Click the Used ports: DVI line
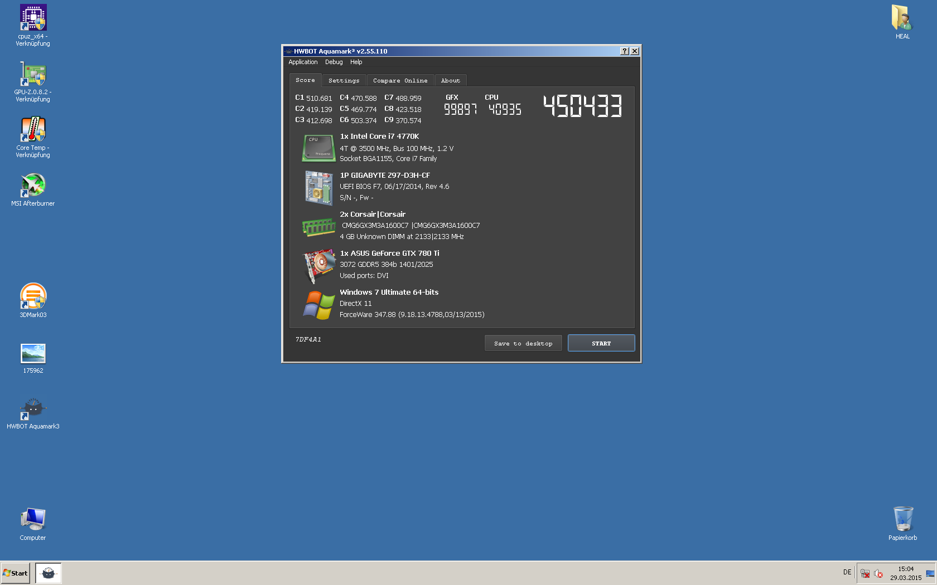The width and height of the screenshot is (937, 585). [364, 276]
